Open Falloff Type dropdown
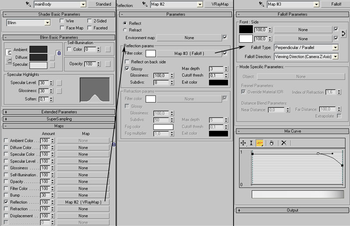350x226 pixels. 335,48
